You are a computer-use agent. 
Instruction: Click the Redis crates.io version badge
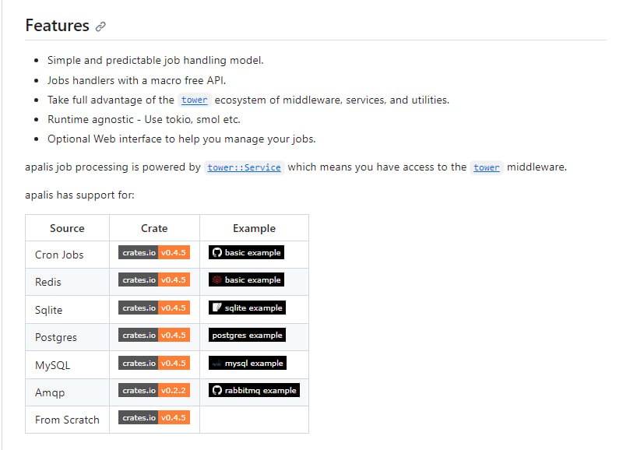pos(154,279)
